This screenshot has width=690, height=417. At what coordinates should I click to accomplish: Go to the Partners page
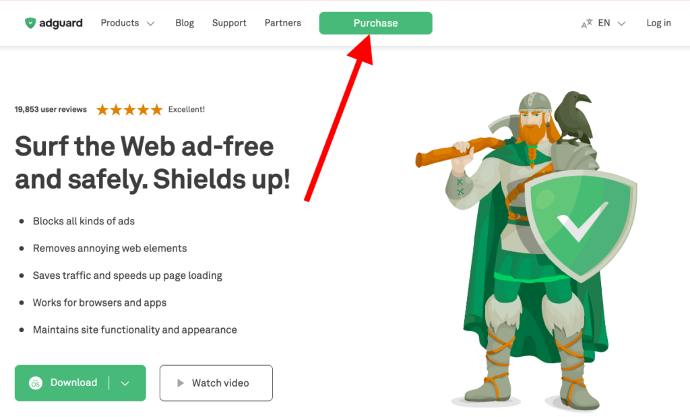(283, 23)
